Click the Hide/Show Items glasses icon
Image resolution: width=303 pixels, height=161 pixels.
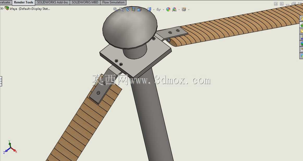159,9
